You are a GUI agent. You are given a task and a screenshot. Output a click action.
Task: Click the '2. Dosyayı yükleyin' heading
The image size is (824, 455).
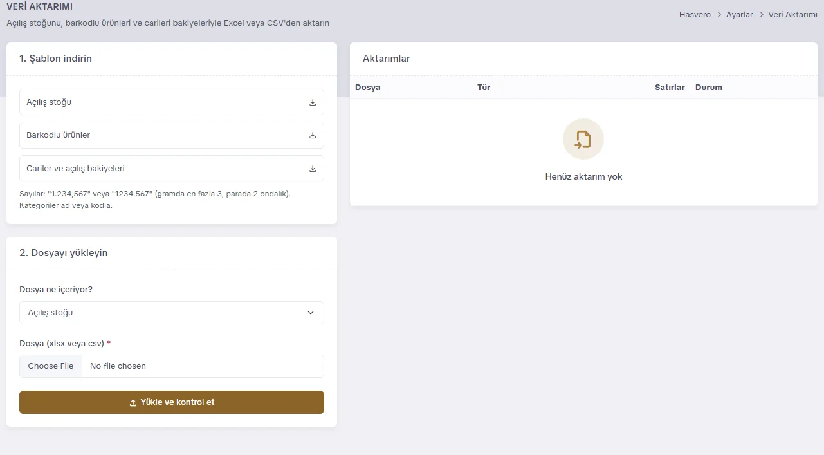click(64, 253)
